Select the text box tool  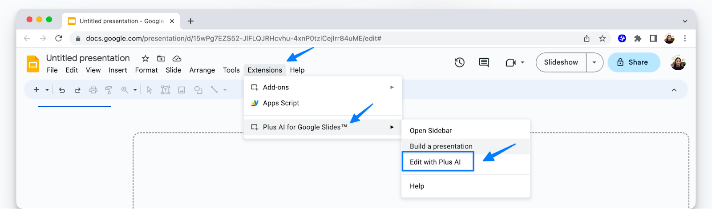(166, 90)
